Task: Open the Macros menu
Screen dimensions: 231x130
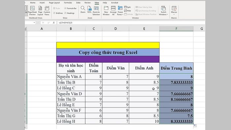Action: pyautogui.click(x=174, y=11)
